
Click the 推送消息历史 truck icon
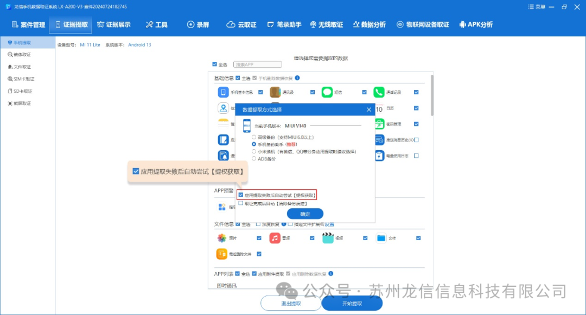(379, 139)
